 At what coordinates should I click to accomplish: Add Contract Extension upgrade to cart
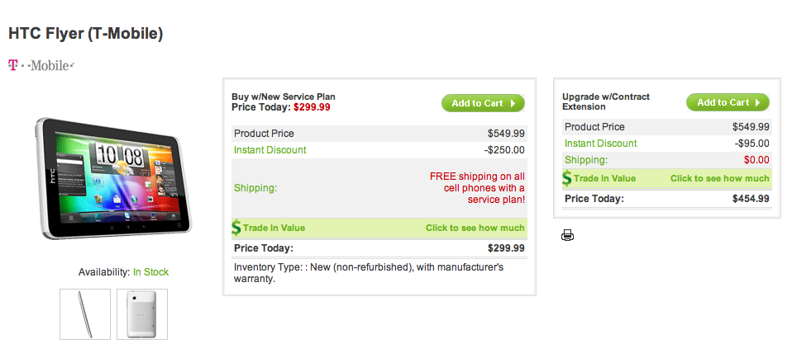[x=728, y=102]
